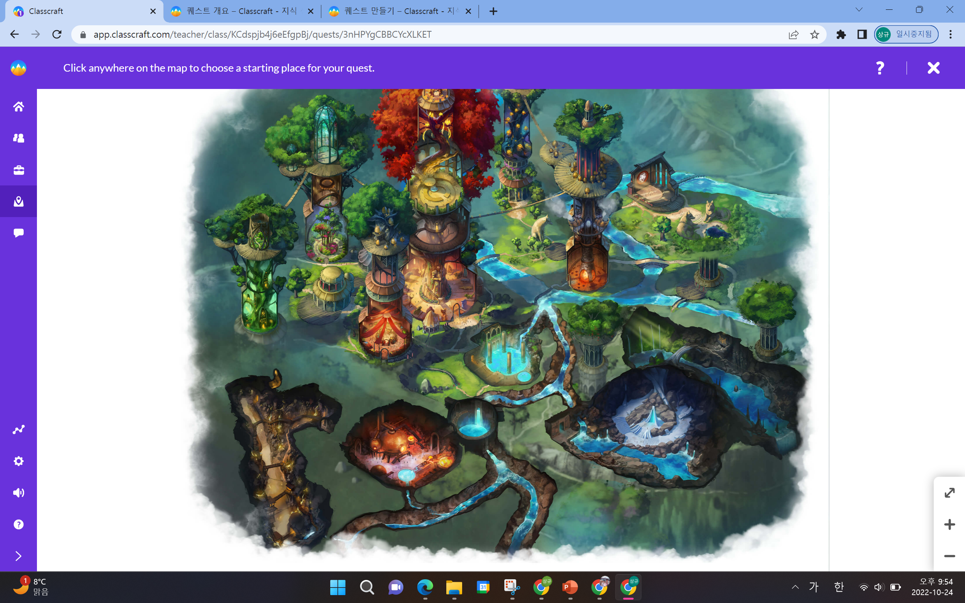Close the quest placement banner
965x603 pixels.
(x=933, y=68)
